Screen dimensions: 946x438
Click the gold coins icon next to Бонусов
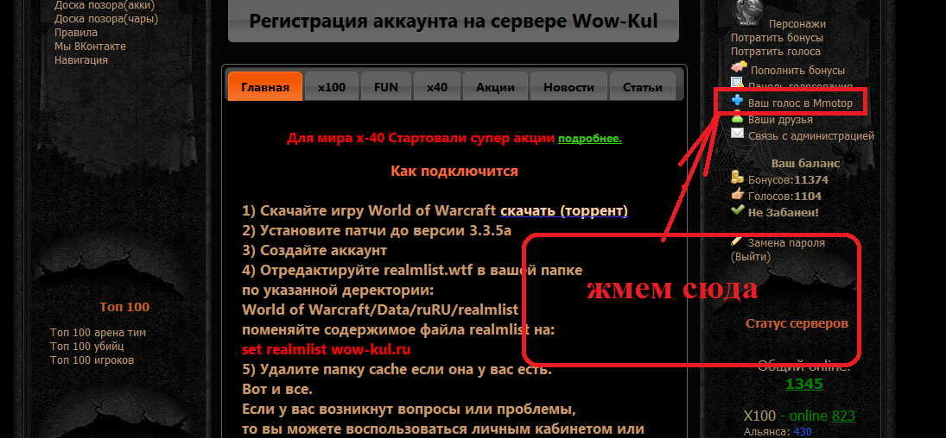pyautogui.click(x=737, y=177)
